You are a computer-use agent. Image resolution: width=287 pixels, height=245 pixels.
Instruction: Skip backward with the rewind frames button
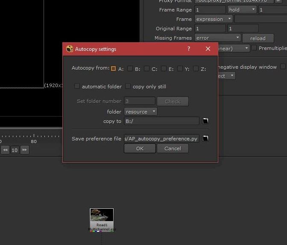[5, 150]
